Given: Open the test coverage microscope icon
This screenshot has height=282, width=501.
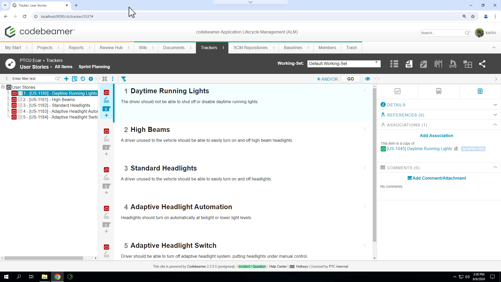Looking at the screenshot, I should [x=453, y=64].
